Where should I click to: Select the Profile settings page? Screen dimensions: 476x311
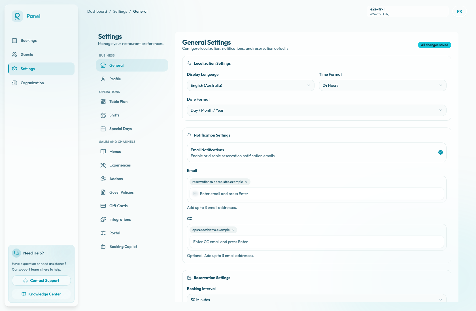click(x=132, y=79)
